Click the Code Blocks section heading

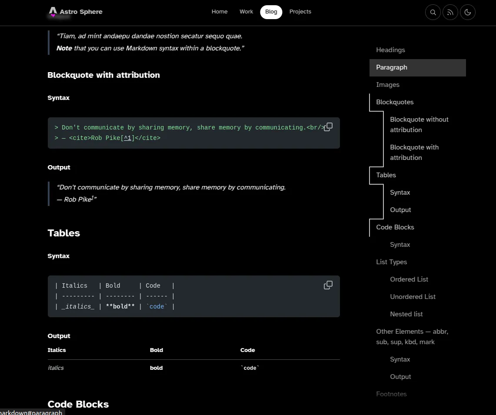[78, 404]
